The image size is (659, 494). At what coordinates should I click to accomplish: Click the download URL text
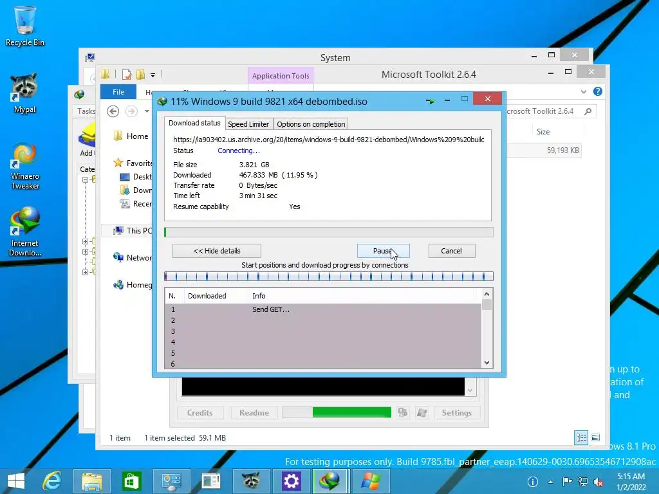pyautogui.click(x=329, y=140)
